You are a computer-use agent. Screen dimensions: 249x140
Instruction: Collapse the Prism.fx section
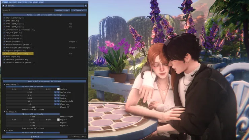tap(4, 130)
